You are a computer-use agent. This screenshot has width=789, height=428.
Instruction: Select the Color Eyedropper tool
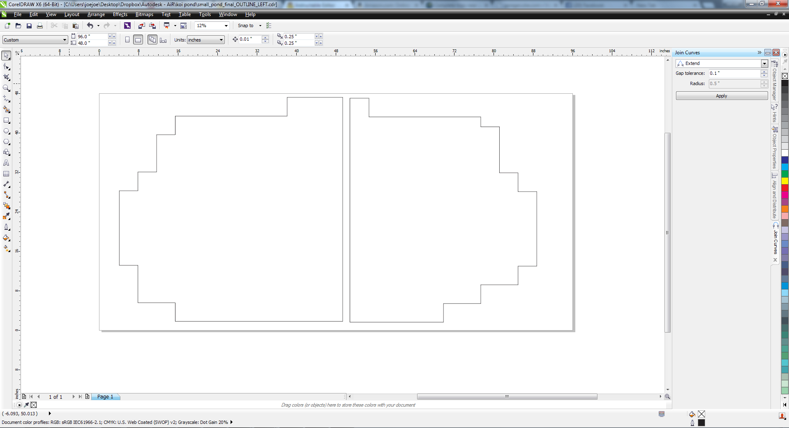click(x=7, y=217)
